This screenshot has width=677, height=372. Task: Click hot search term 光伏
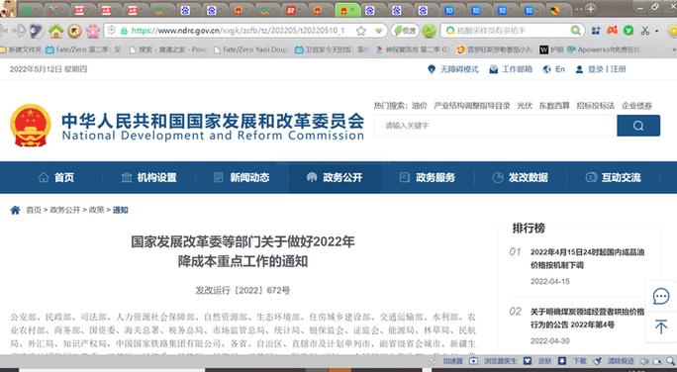pyautogui.click(x=525, y=105)
